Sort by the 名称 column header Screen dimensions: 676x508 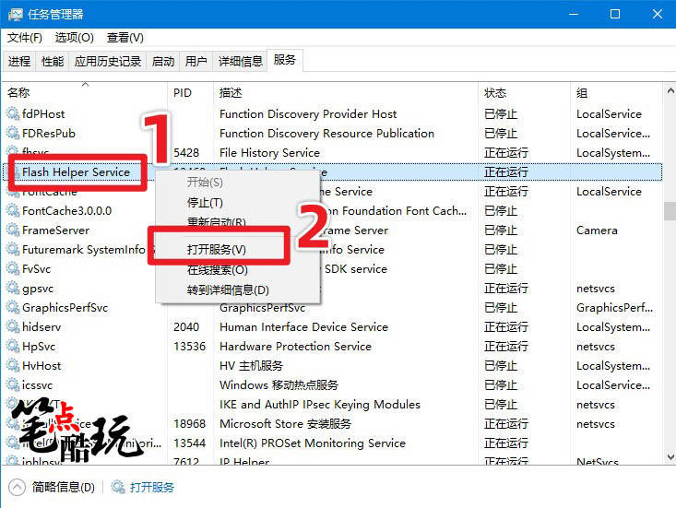pyautogui.click(x=85, y=92)
